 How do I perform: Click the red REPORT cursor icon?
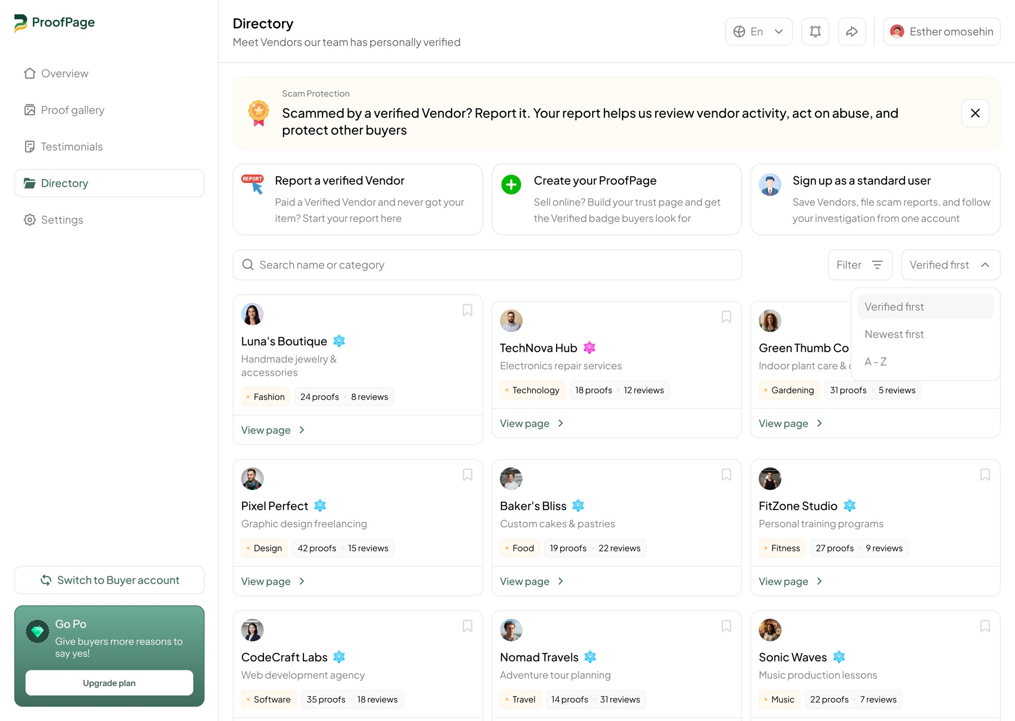pos(253,184)
